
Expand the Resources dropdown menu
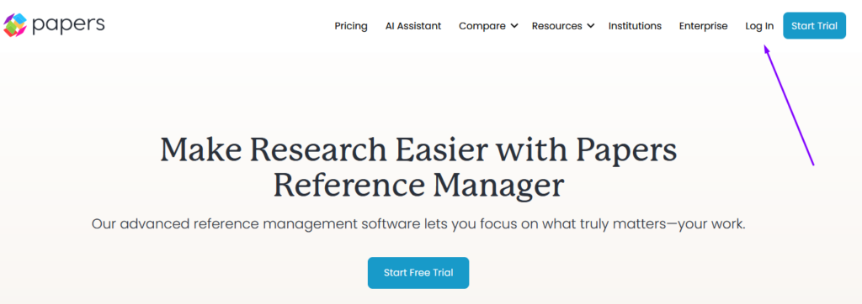point(563,26)
